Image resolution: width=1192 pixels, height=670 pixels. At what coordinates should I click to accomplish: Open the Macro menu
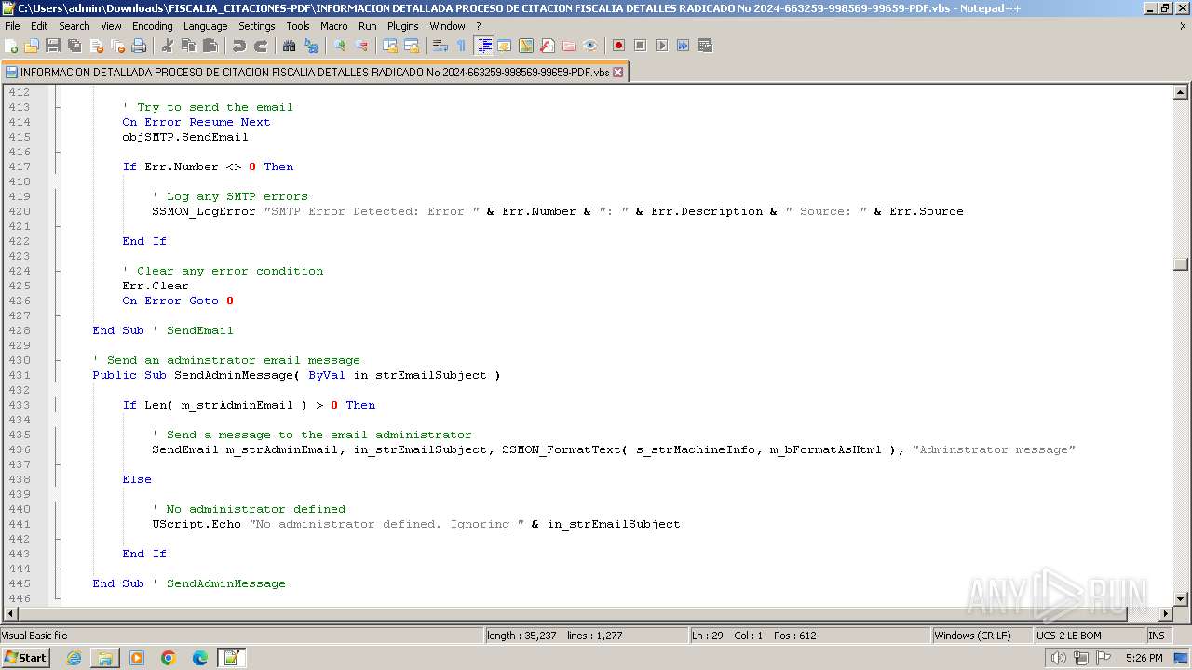coord(334,26)
